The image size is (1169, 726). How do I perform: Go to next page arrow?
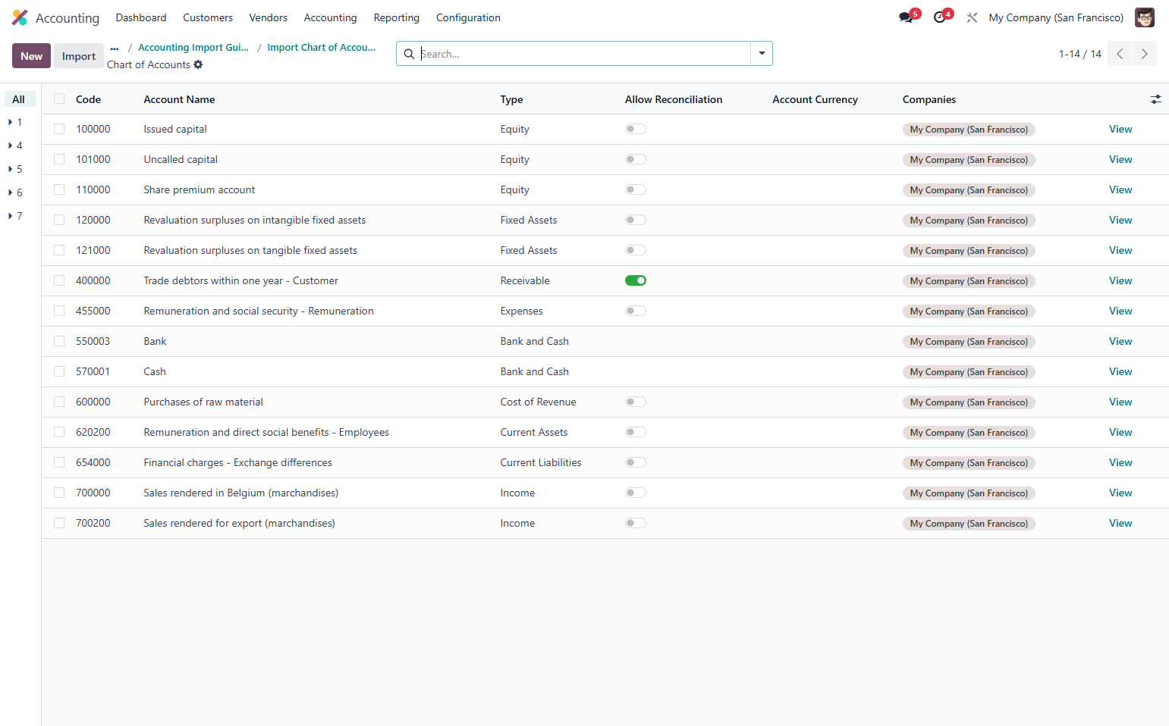click(1144, 54)
